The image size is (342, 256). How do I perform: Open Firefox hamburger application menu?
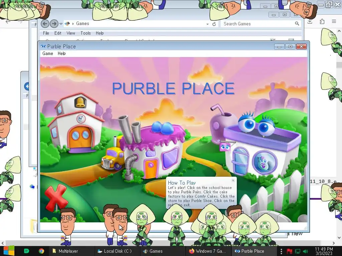[334, 21]
